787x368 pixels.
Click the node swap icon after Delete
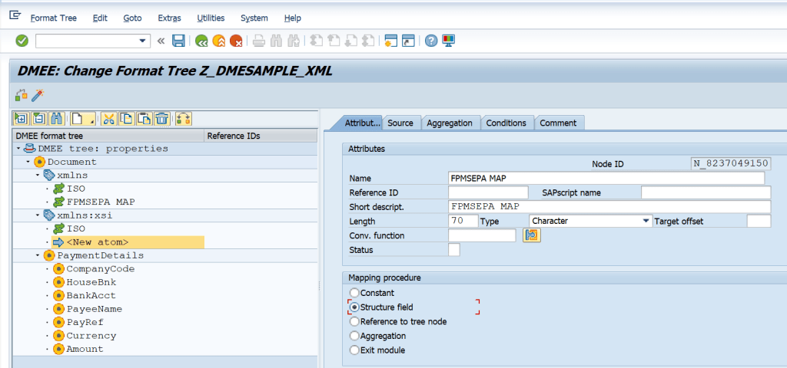(x=184, y=119)
